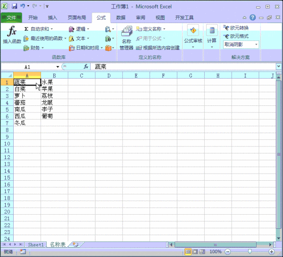Click the horizontal scrollbar thumb
283x257 pixels.
tap(216, 245)
